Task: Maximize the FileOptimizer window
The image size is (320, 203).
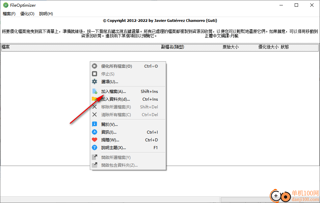Action: click(296, 5)
